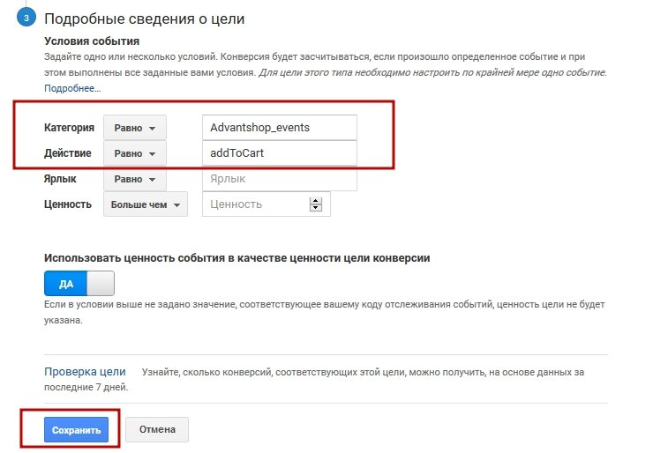Expand the "Больше чем" comparison dropdown
This screenshot has width=653, height=453.
click(x=146, y=204)
